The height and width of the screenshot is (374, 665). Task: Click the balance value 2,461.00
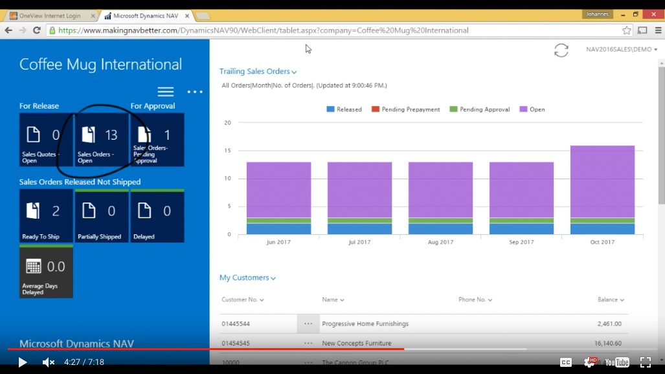click(x=609, y=324)
